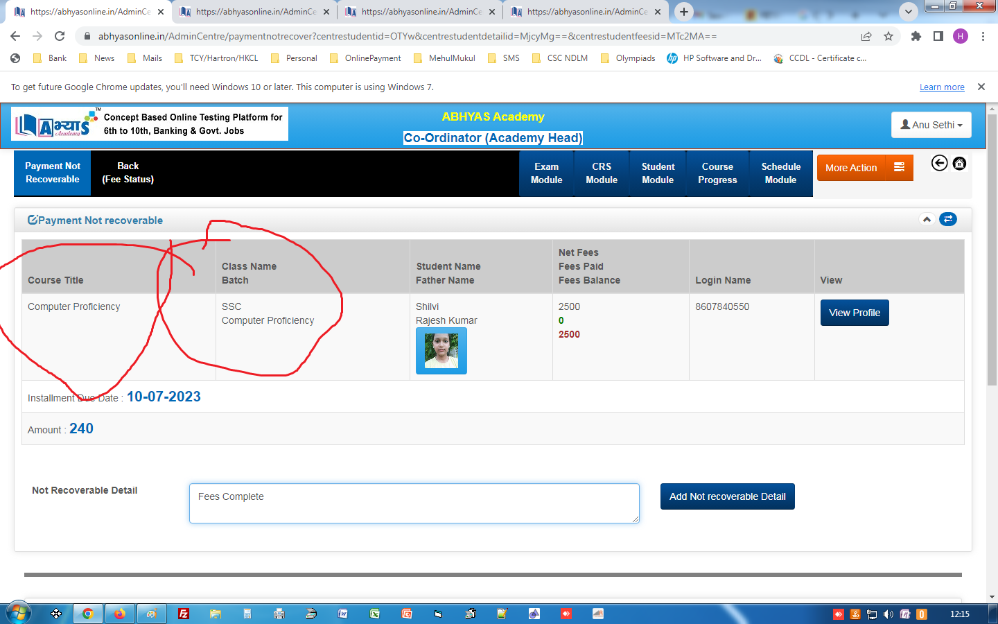Reload the page with the refresh icon
This screenshot has width=998, height=624.
60,36
